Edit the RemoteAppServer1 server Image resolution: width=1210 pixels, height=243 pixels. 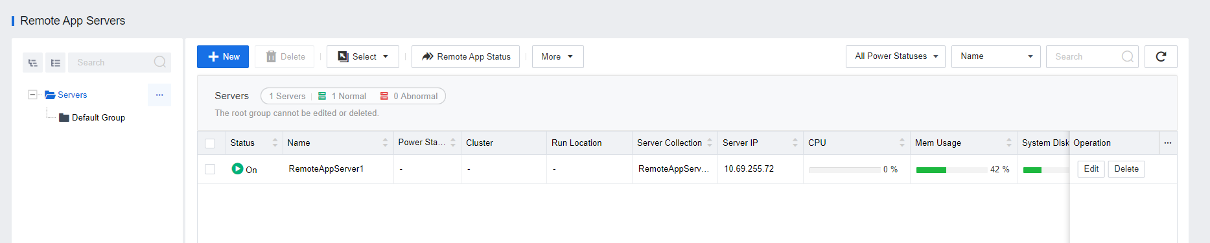[x=1091, y=169]
